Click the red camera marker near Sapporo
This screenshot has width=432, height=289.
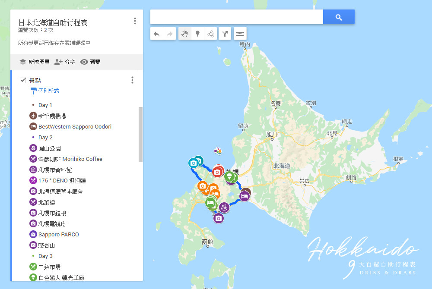[x=217, y=173]
